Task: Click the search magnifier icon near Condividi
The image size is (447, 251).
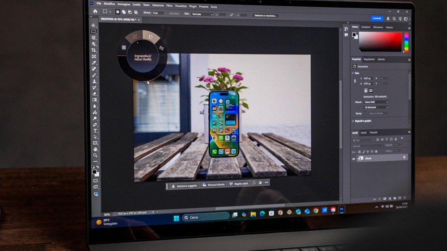Action: coord(394,19)
